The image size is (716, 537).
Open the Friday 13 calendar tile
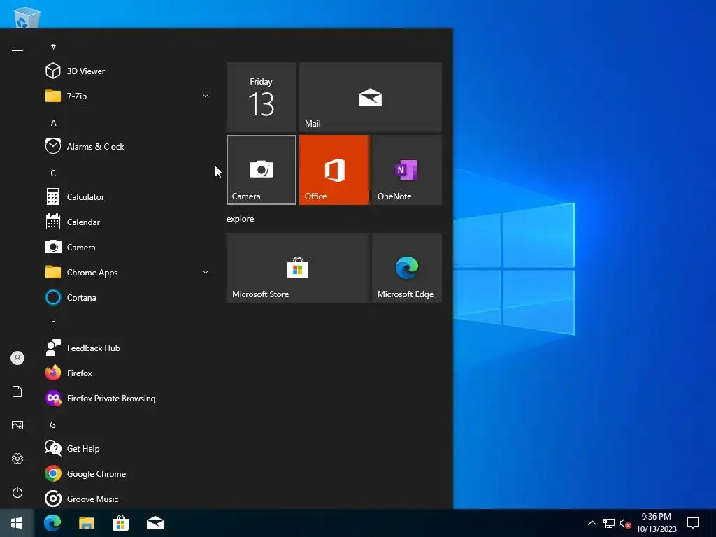click(262, 97)
